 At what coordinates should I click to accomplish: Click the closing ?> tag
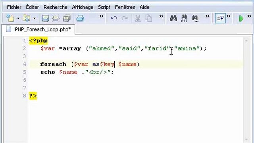33,96
